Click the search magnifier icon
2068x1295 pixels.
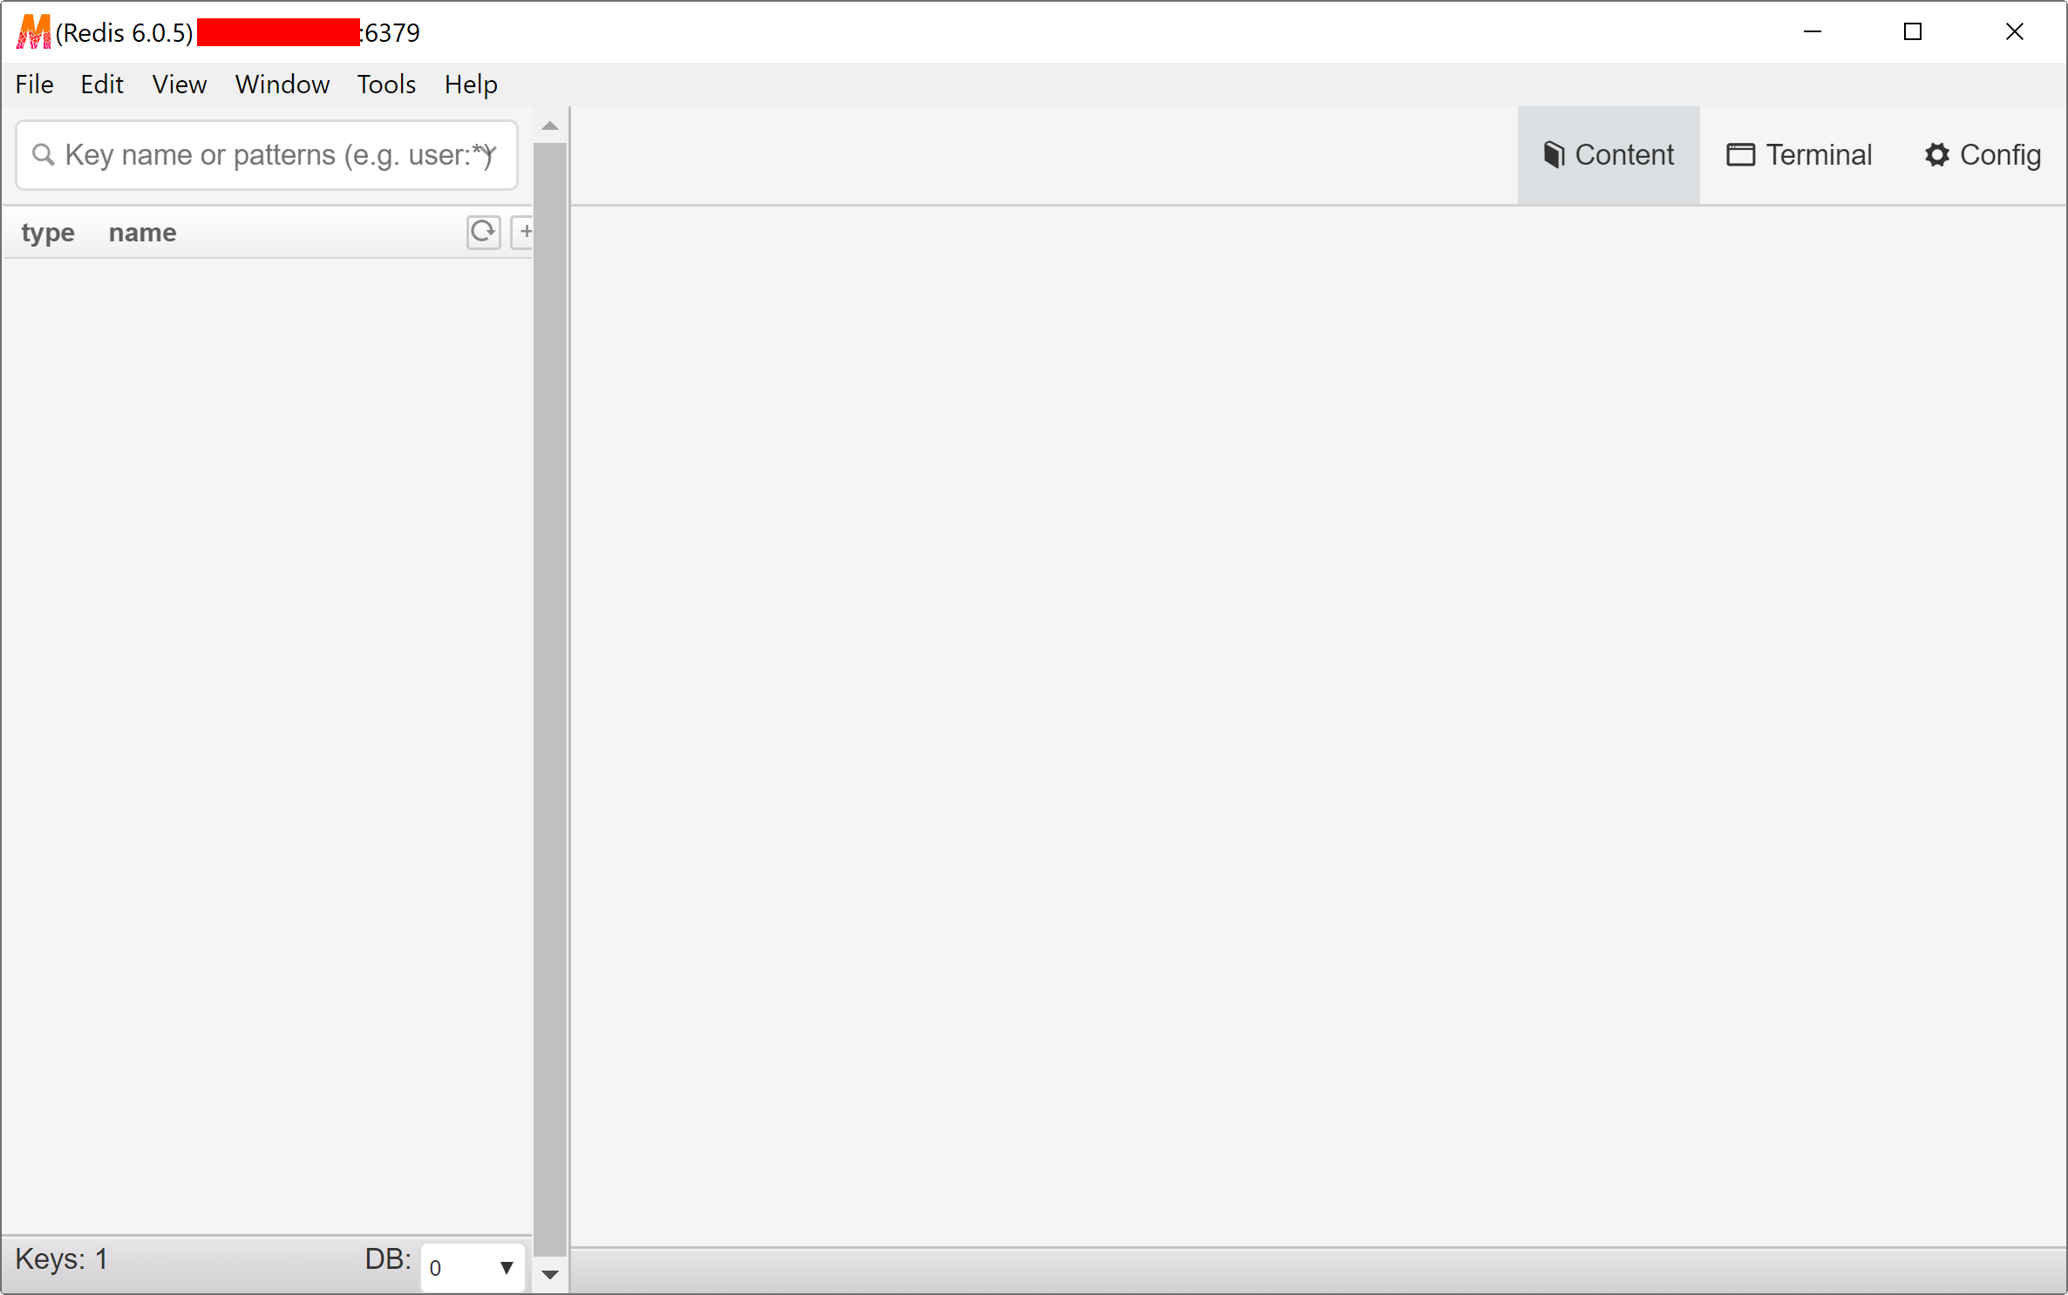(x=43, y=155)
